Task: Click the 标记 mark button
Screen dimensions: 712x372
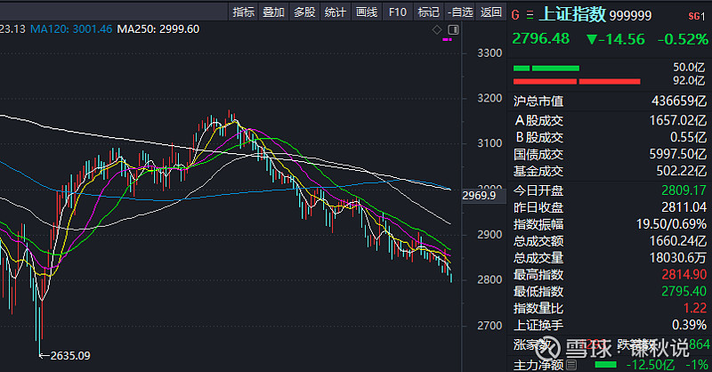Action: 428,12
